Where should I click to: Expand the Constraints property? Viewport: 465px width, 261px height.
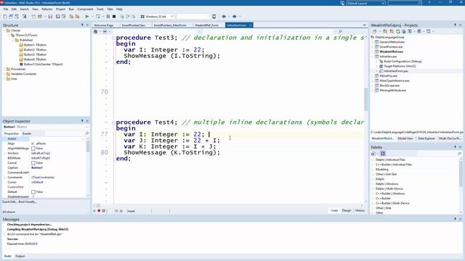(x=5, y=178)
